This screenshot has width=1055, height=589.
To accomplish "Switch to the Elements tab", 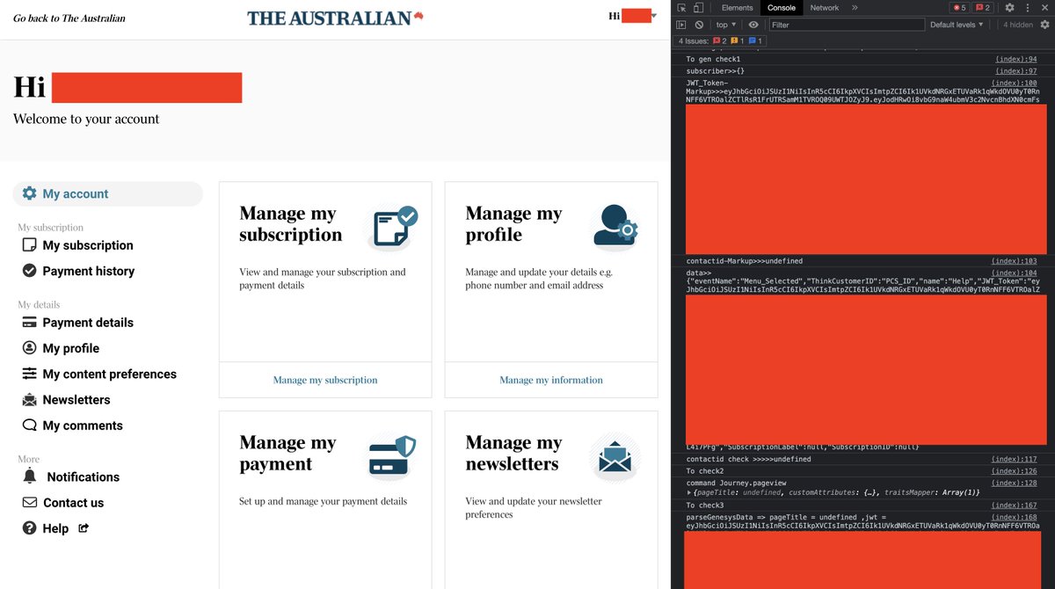I will tap(737, 8).
